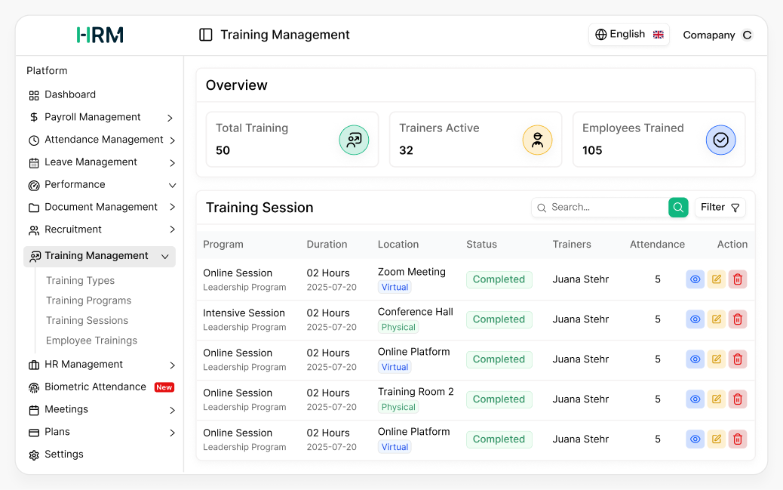Toggle the Training Management sidebar panel view
This screenshot has height=490, width=783.
point(205,34)
